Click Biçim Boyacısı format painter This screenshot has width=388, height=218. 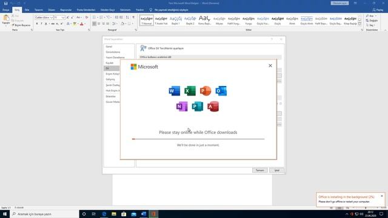pos(21,25)
